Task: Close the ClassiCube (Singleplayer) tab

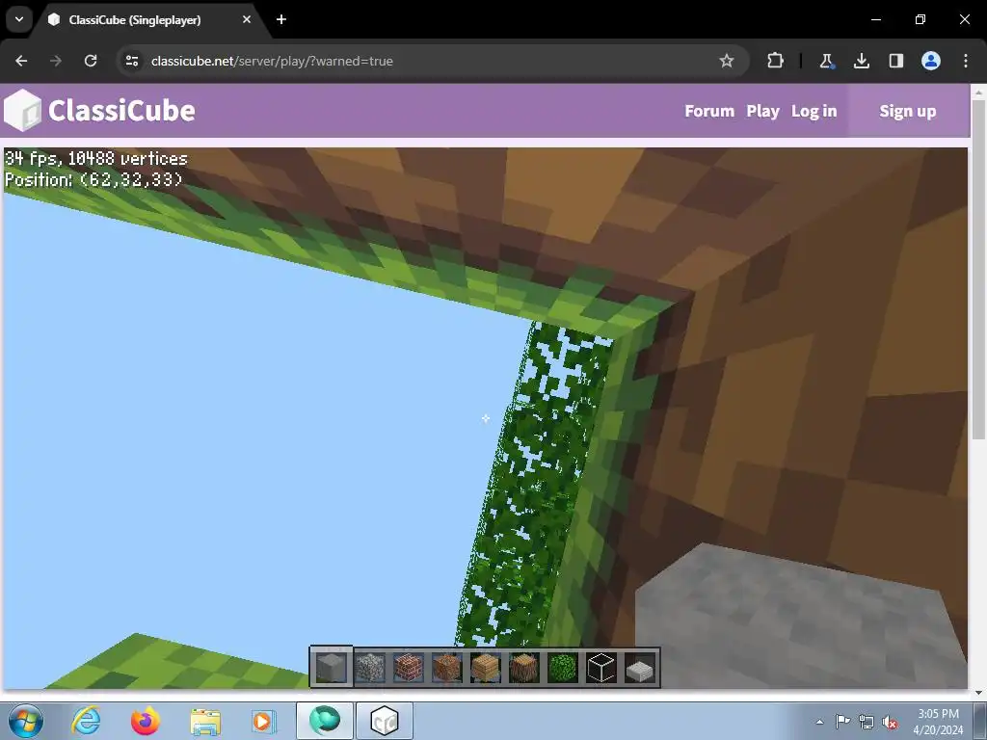Action: [x=247, y=19]
